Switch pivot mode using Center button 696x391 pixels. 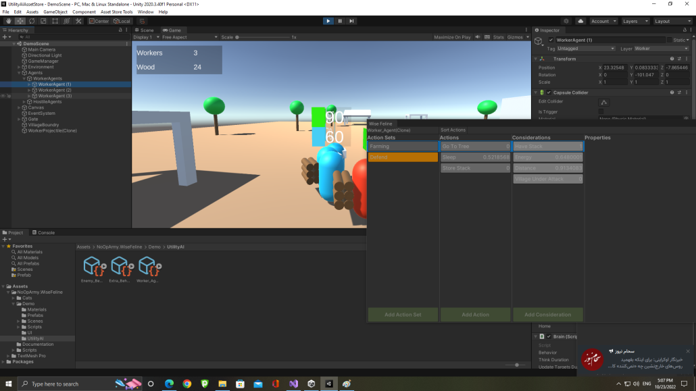100,21
